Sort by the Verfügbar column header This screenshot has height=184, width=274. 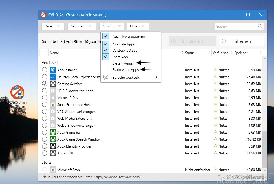[x=222, y=53]
